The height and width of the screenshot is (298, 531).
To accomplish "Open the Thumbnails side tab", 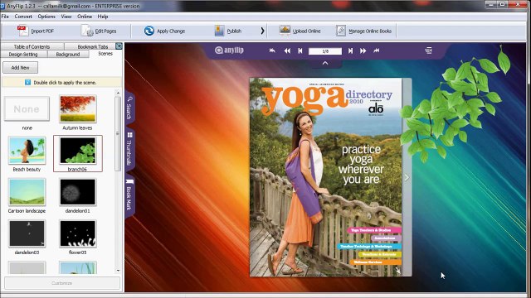I will click(x=129, y=149).
